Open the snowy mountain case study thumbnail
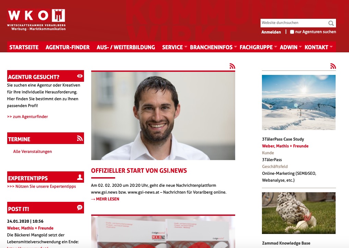This screenshot has width=349, height=248. (299, 102)
